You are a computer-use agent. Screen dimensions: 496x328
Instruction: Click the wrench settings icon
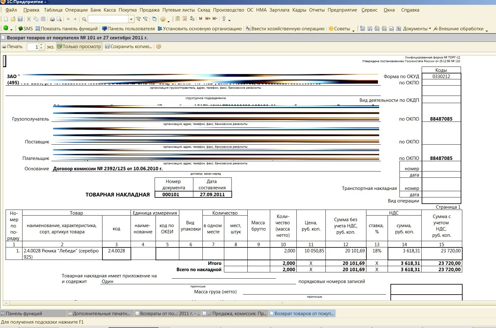pos(224,19)
